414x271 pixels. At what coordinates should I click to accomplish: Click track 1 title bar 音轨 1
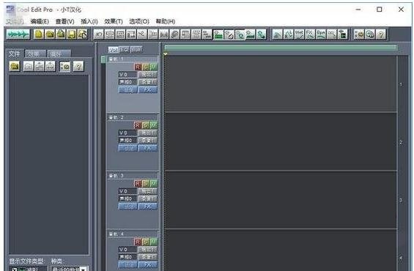[x=133, y=59]
